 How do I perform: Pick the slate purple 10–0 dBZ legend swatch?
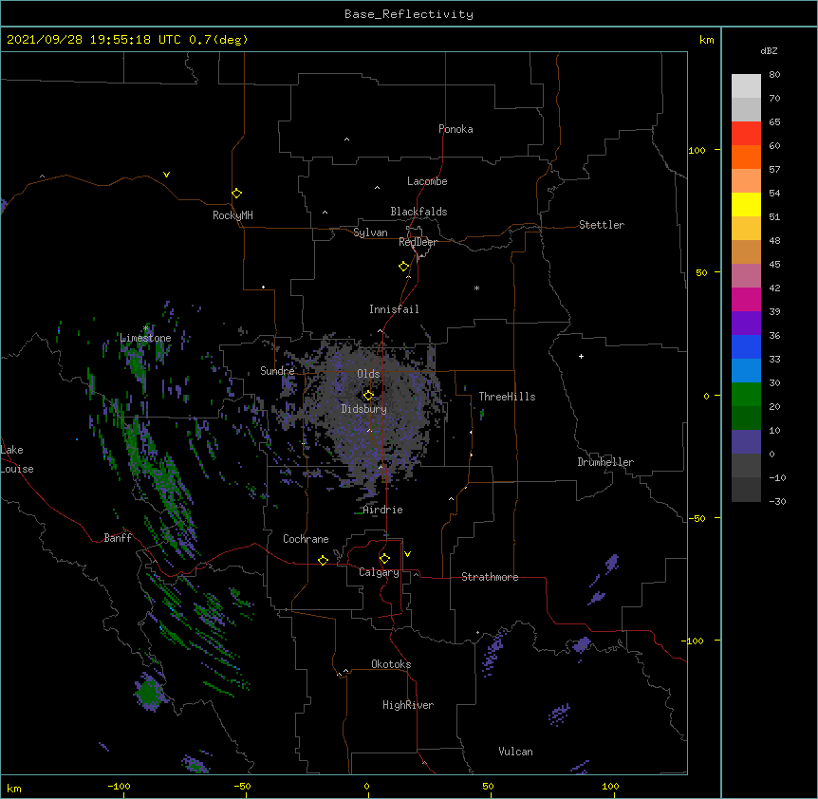point(746,442)
